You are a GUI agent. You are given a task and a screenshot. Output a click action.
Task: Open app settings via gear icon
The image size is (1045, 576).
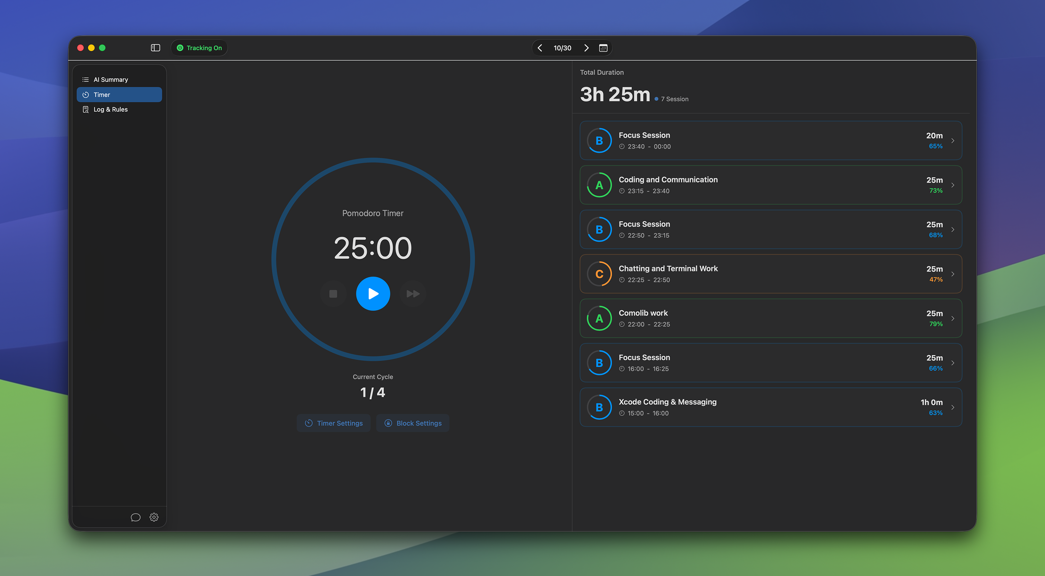(x=154, y=517)
